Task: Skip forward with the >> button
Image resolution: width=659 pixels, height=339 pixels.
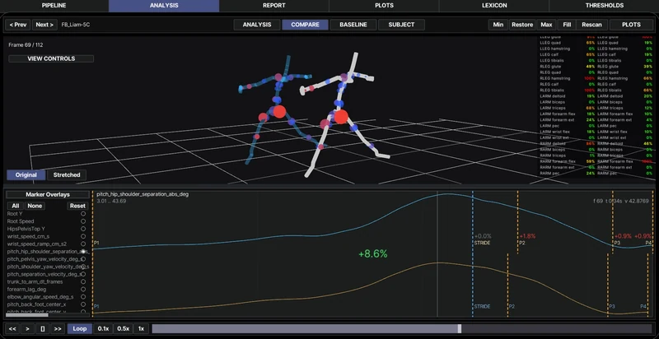Action: tap(58, 328)
